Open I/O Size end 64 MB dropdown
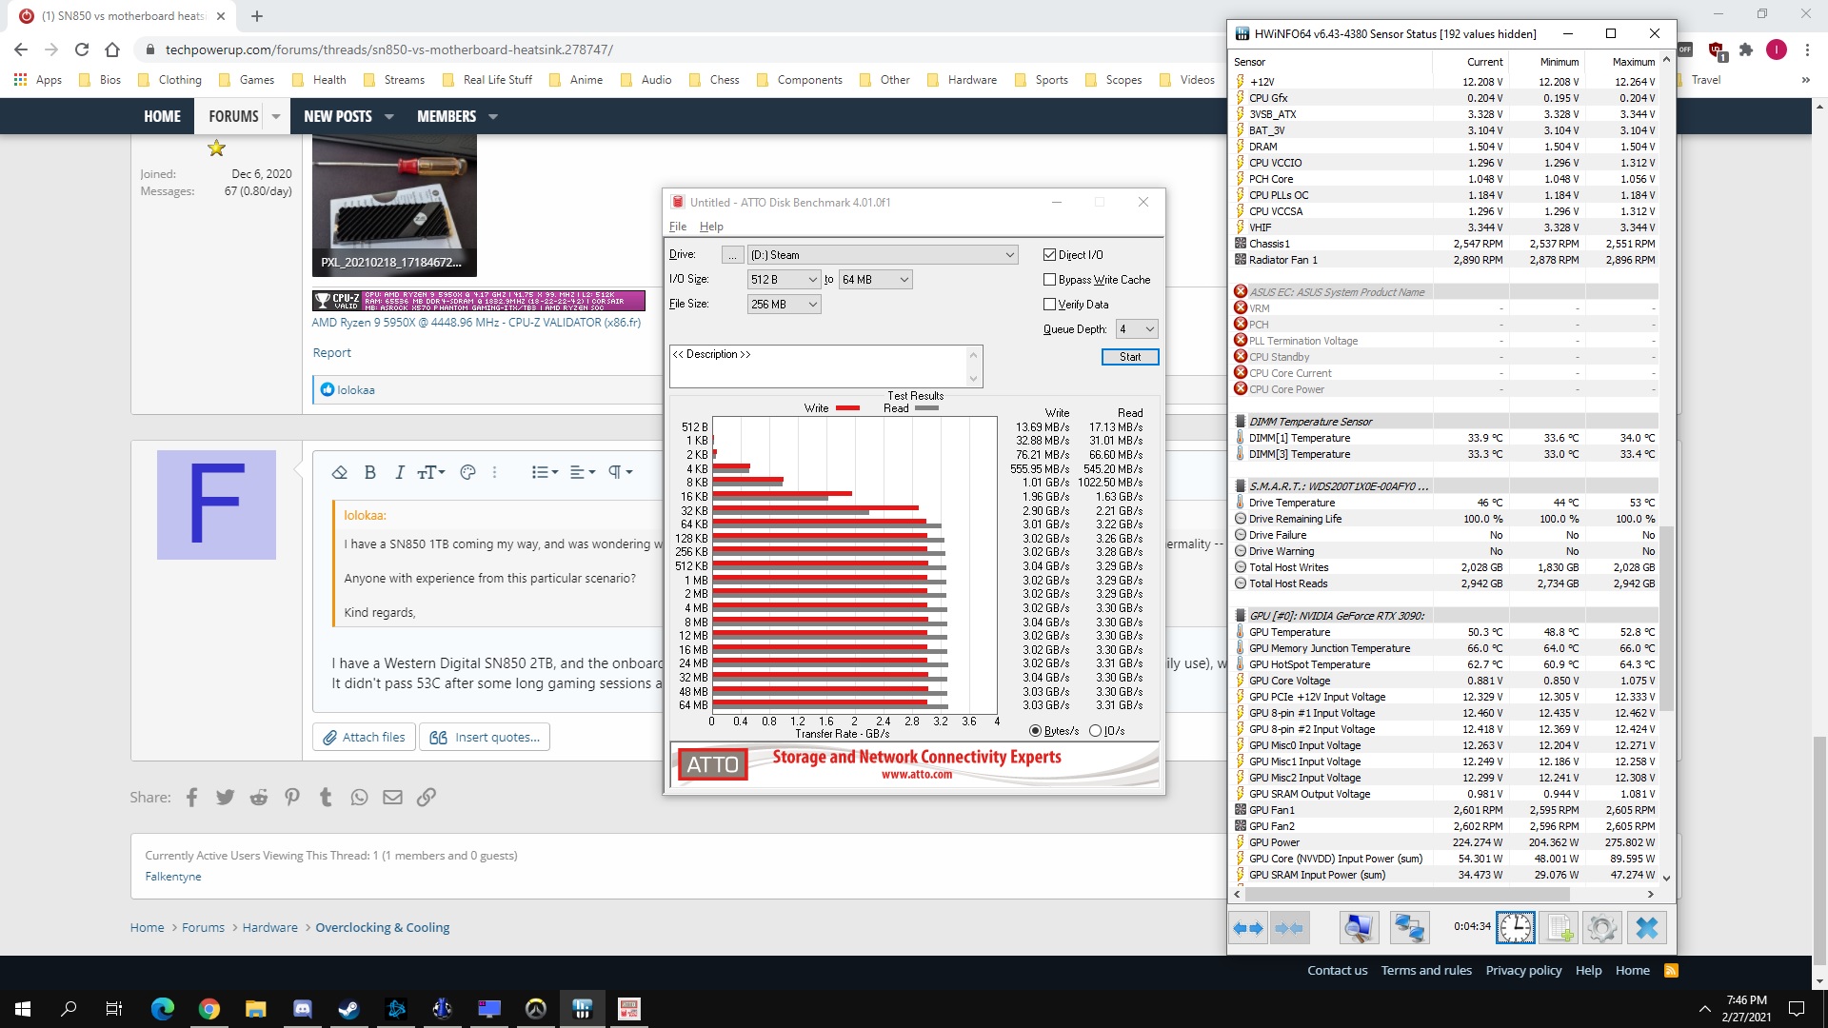 (x=876, y=280)
